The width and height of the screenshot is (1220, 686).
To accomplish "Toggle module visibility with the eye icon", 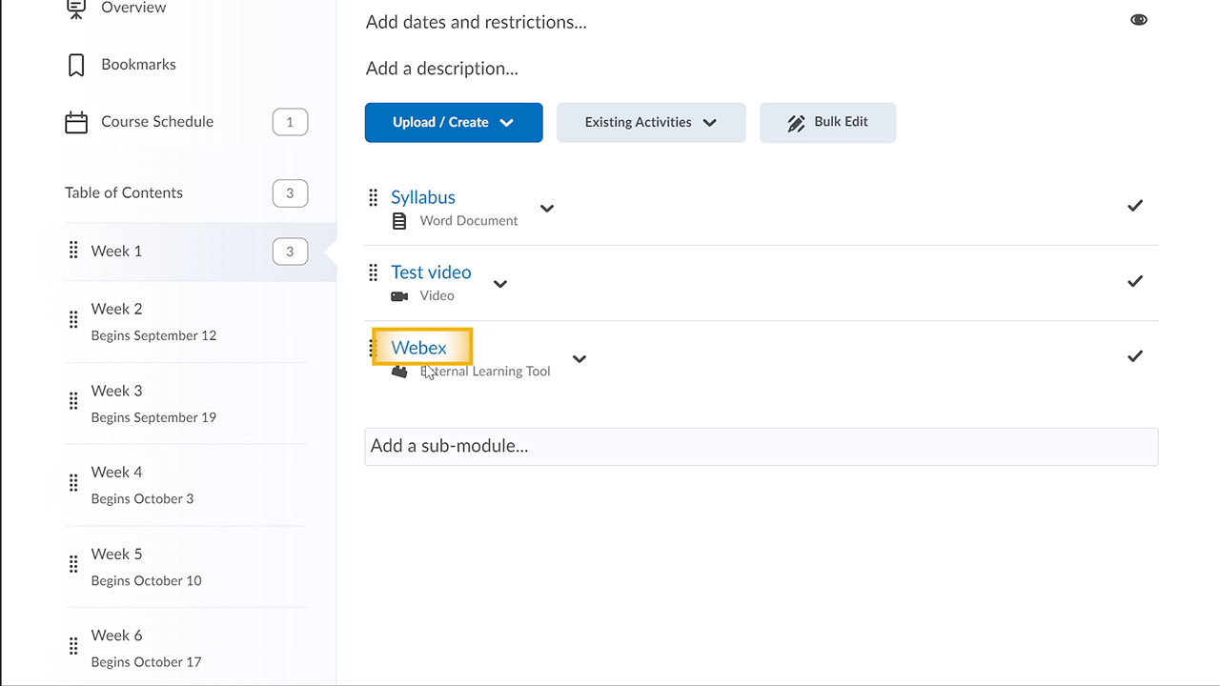I will point(1139,19).
